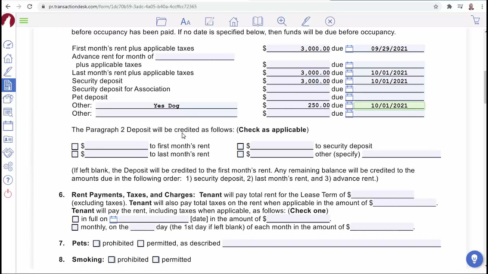Click the handshake icon in sidebar
The height and width of the screenshot is (274, 488).
[x=8, y=153]
